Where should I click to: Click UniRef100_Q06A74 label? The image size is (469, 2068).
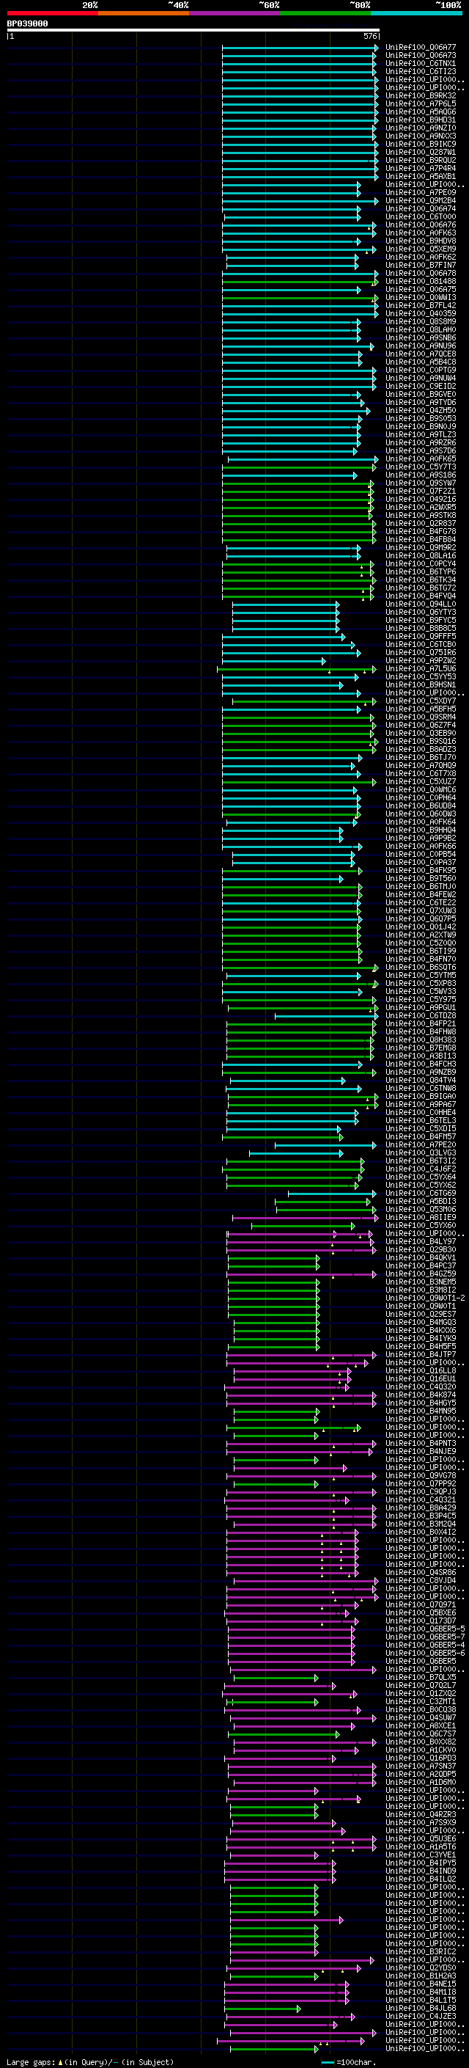pos(421,209)
